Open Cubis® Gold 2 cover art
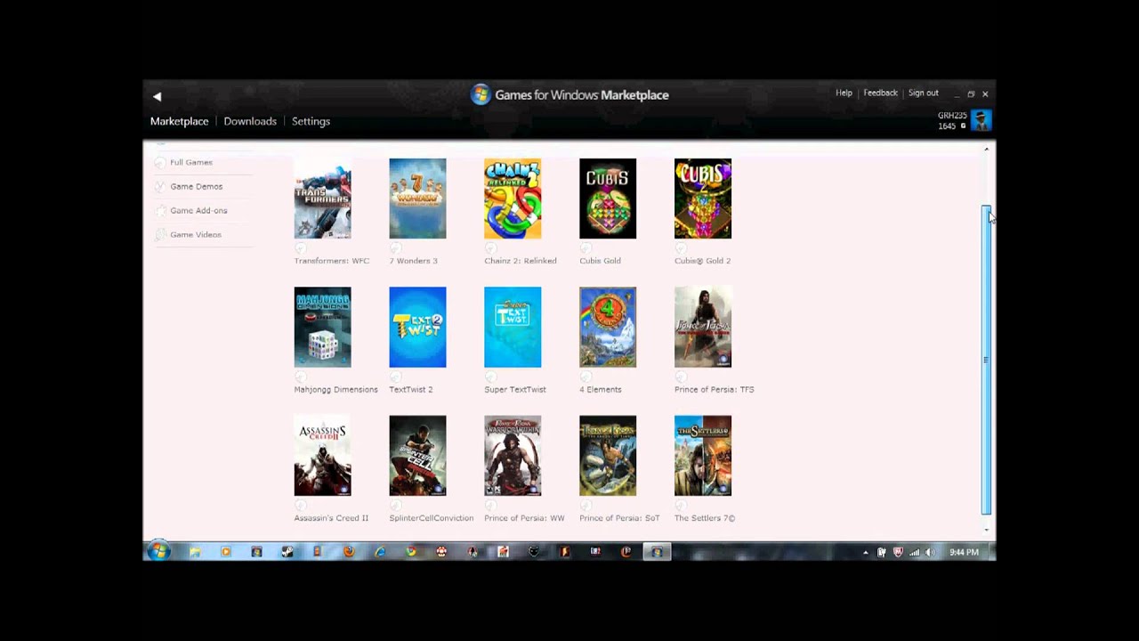The height and width of the screenshot is (641, 1139). (x=703, y=199)
